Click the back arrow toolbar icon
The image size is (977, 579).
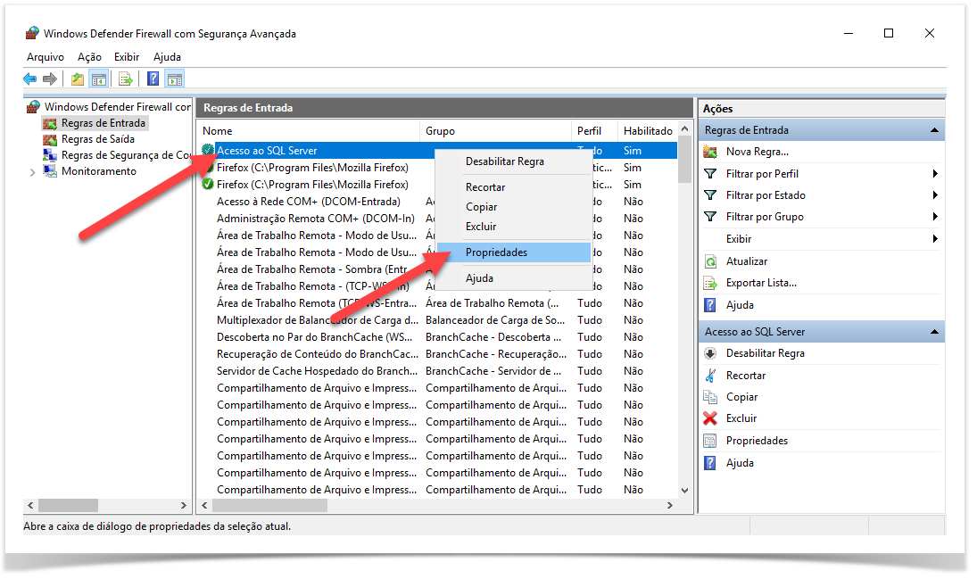[x=30, y=79]
